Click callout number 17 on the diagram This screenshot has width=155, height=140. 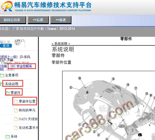point(136,88)
